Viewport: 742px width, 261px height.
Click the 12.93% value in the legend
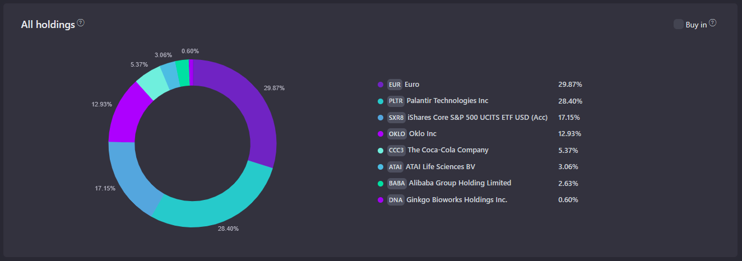point(569,134)
